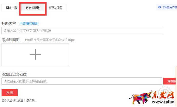Viewport: 177px width, 107px height.
Task: Click the www.6pf.cn watermark URL
Action: click(x=163, y=102)
